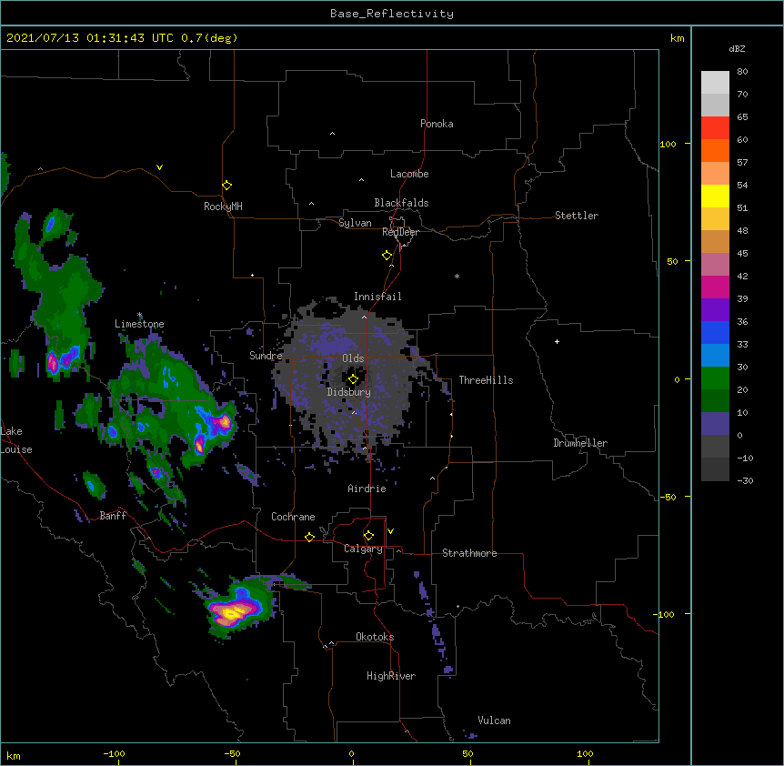Click the -50 tick on the vertical axis

668,497
